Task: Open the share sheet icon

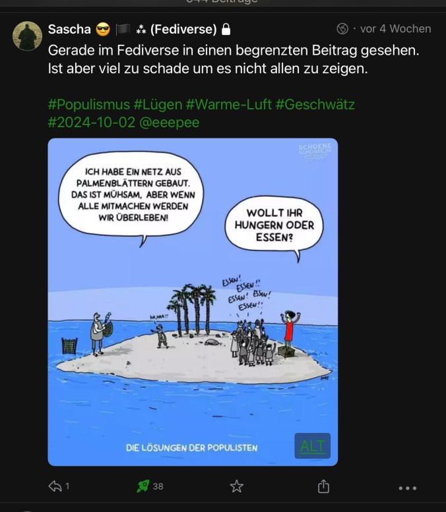Action: point(323,486)
